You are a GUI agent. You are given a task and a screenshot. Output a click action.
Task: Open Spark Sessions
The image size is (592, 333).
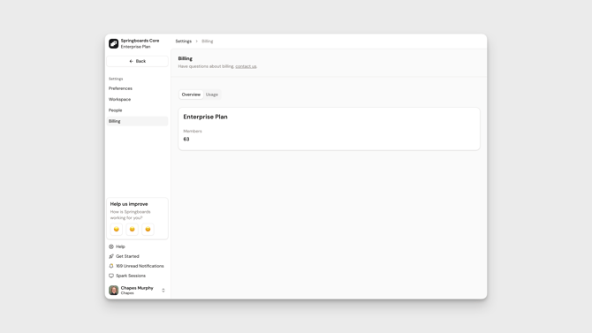click(127, 276)
